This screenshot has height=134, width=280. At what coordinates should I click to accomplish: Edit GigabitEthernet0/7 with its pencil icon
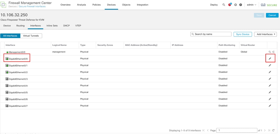pyautogui.click(x=270, y=106)
